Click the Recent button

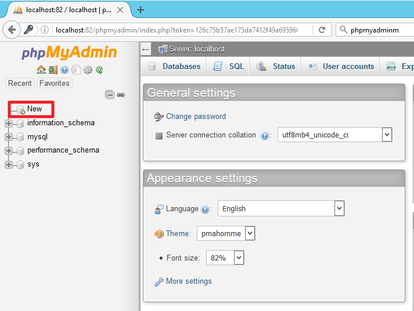click(x=20, y=83)
